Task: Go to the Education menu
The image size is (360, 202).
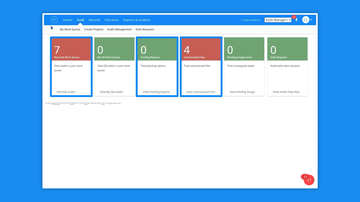Action: (112, 20)
